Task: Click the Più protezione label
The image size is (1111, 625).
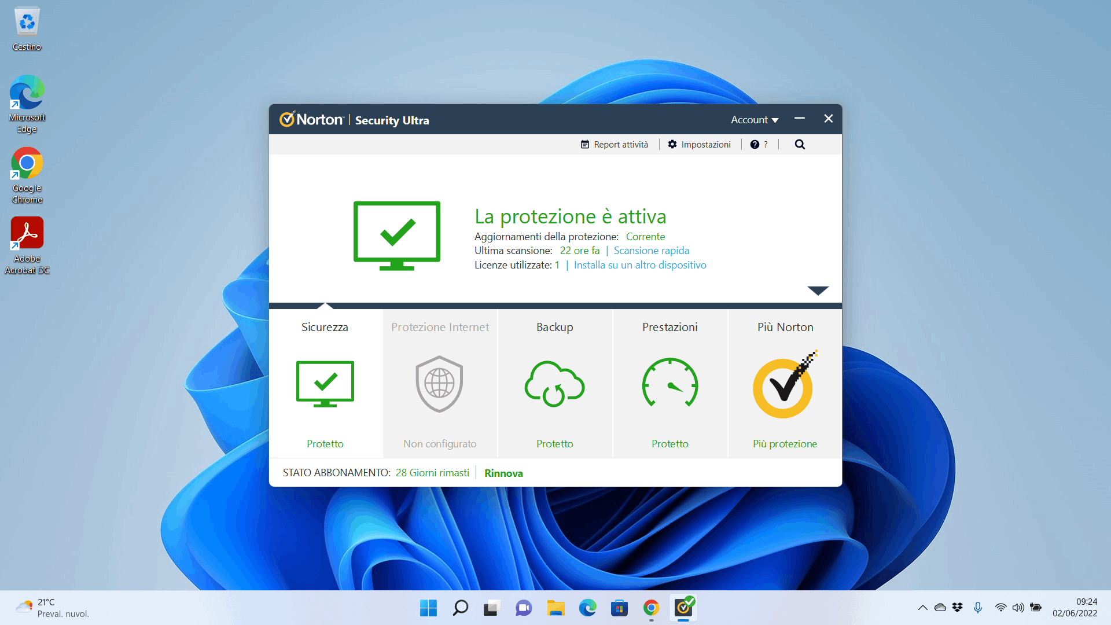Action: pos(785,444)
